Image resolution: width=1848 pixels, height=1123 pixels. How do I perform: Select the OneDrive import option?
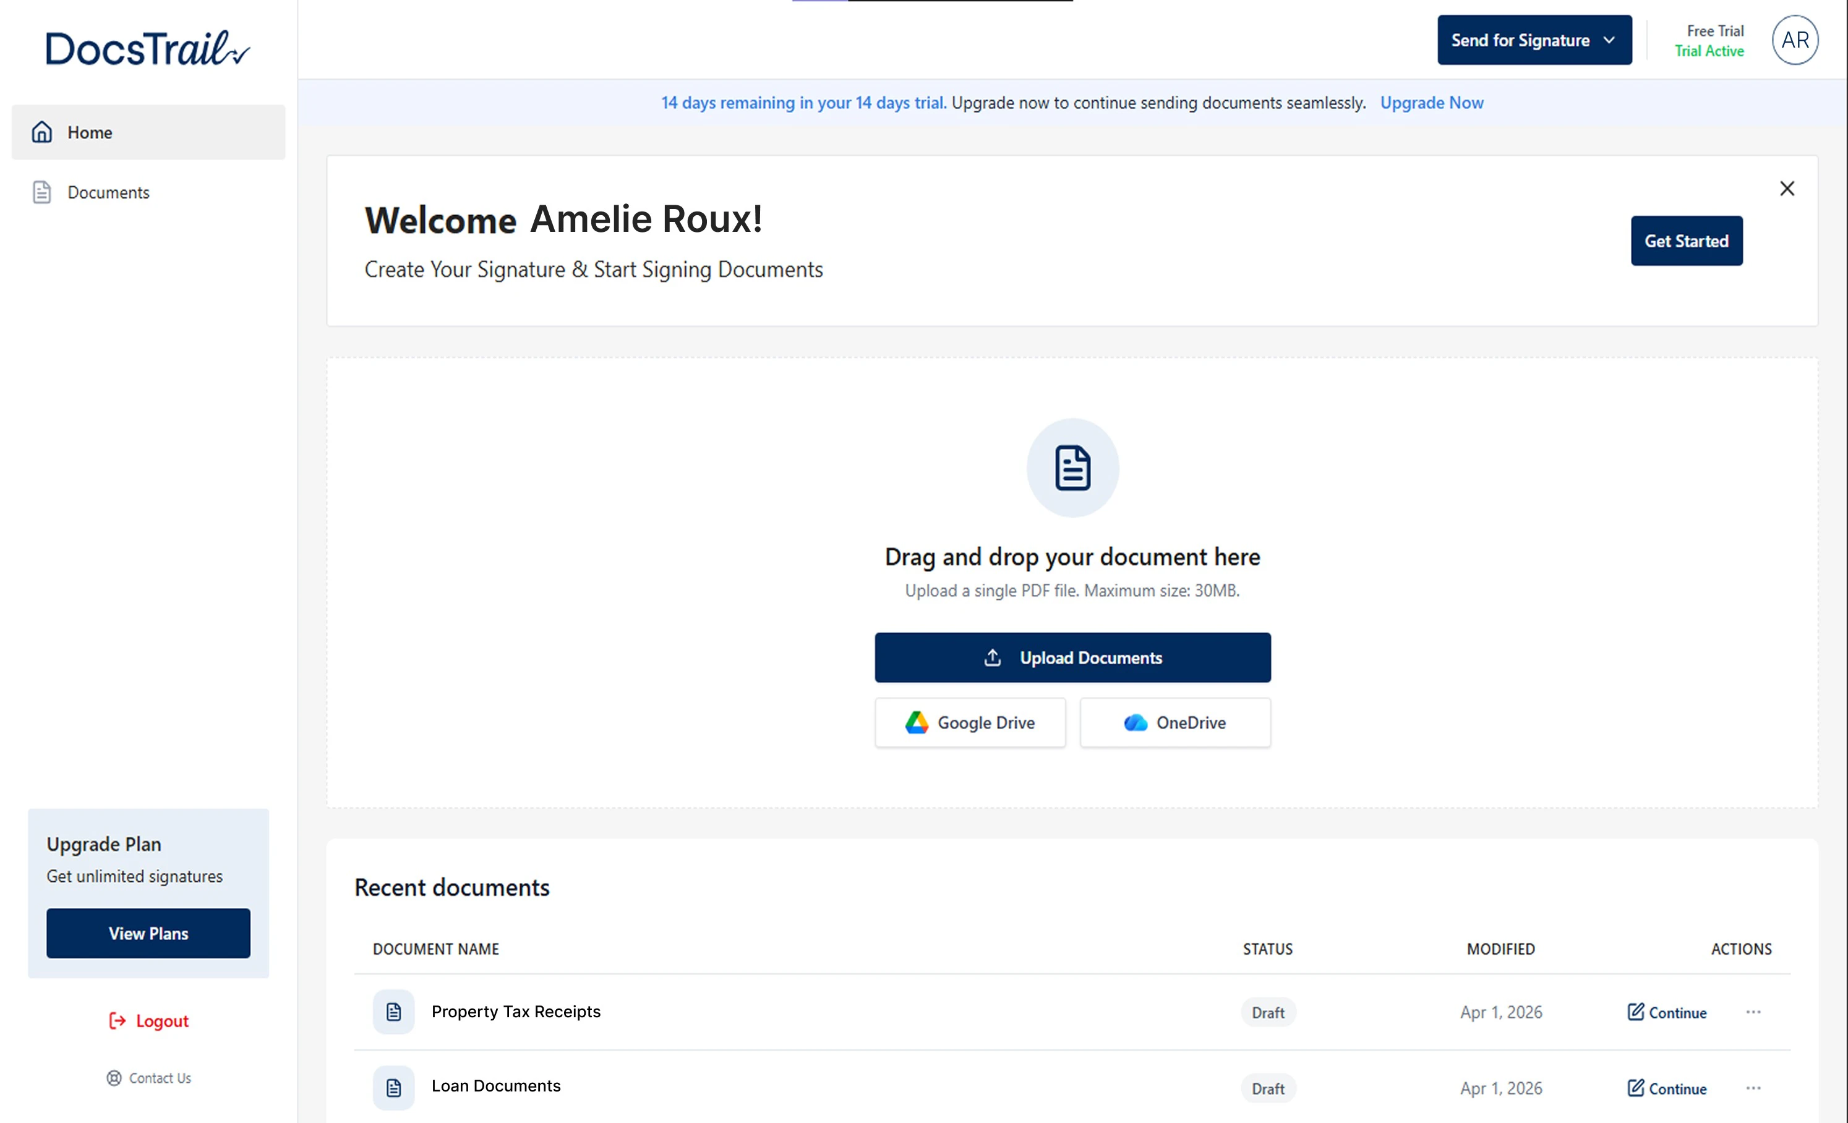click(x=1174, y=722)
